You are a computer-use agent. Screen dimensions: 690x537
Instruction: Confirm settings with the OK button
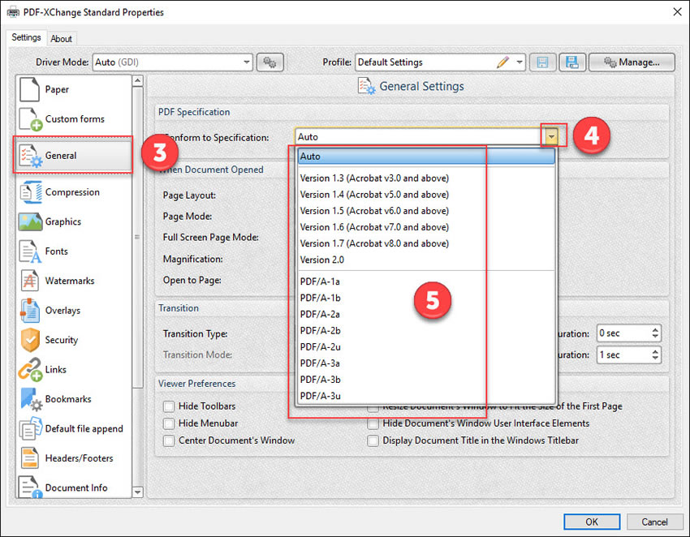pyautogui.click(x=592, y=522)
